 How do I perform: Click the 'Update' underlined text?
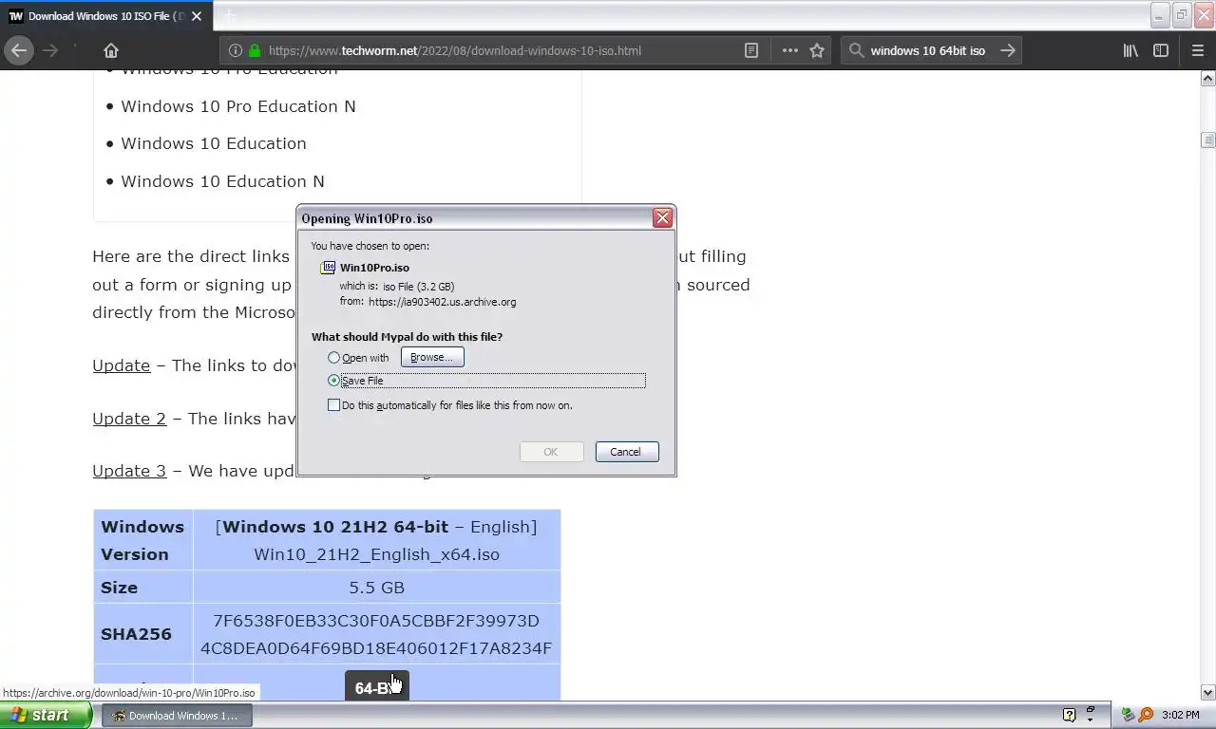(121, 365)
